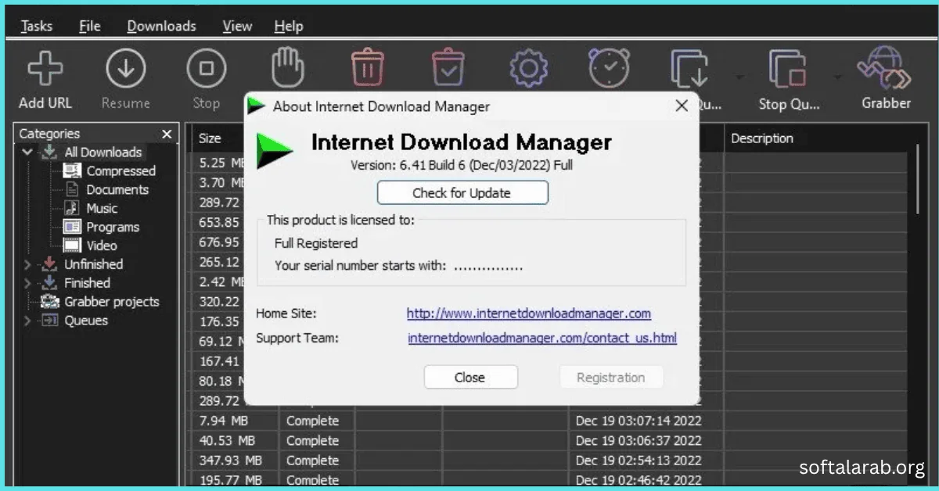The width and height of the screenshot is (939, 491).
Task: Click the Add URL toolbar icon
Action: click(x=45, y=70)
